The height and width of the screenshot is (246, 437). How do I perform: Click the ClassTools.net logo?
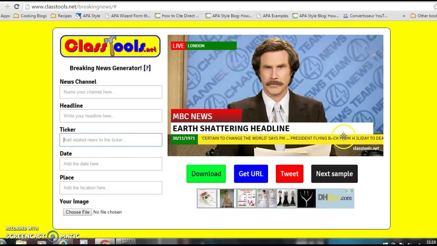[110, 46]
